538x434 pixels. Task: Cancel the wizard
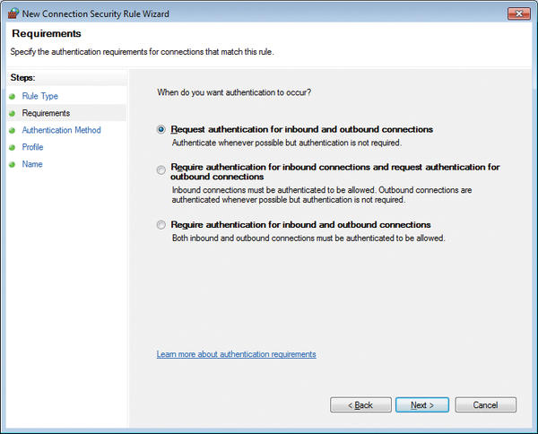tap(485, 404)
